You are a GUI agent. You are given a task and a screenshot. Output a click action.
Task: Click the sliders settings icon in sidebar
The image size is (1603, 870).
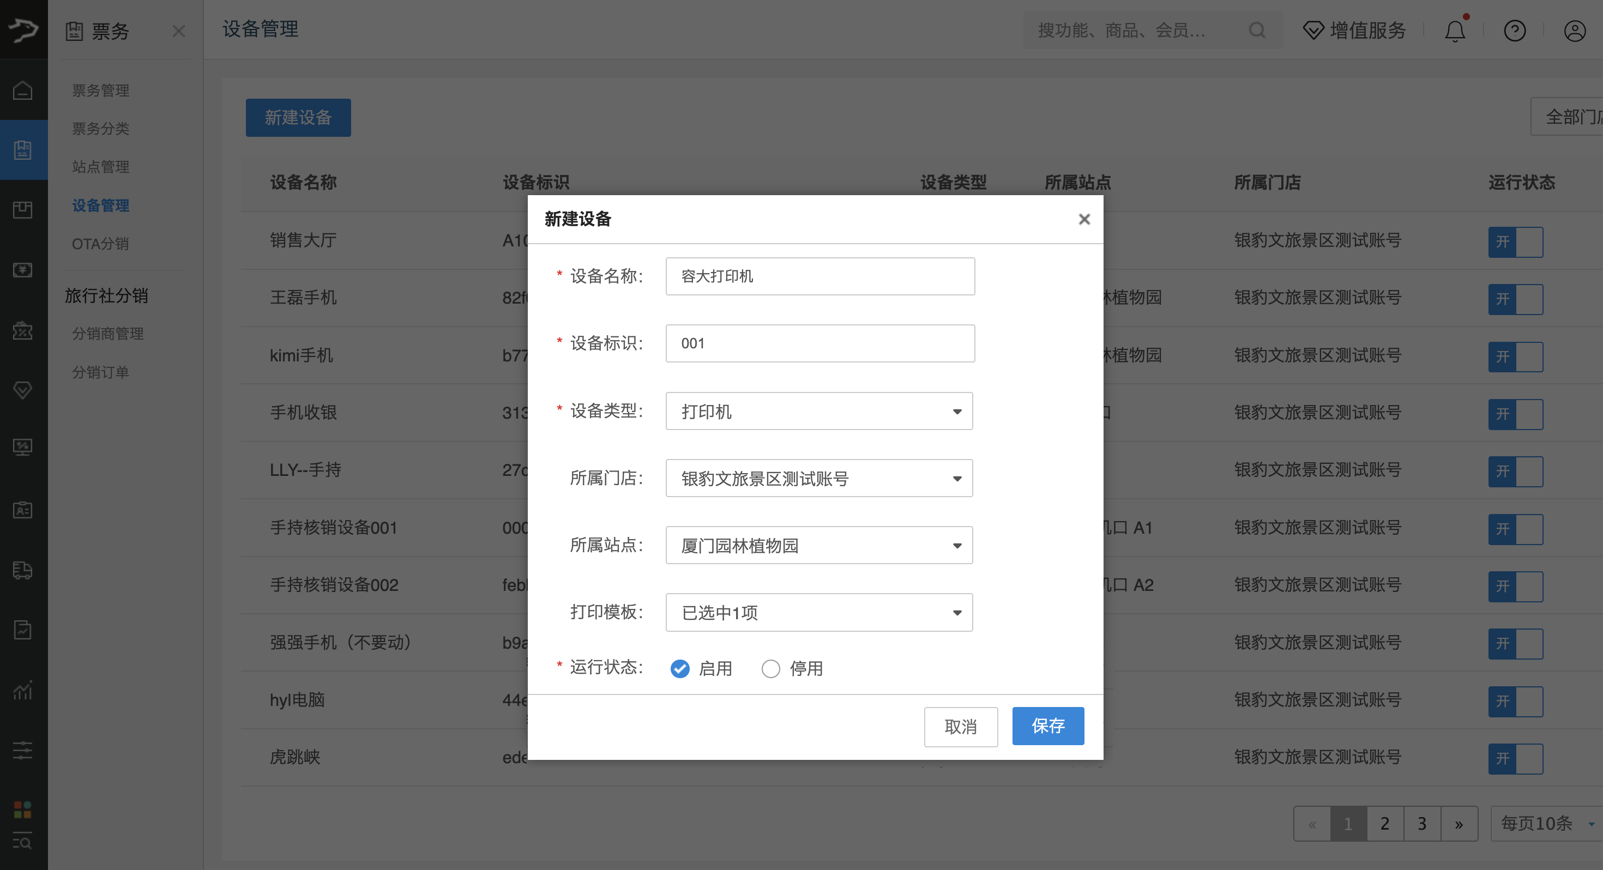pyautogui.click(x=22, y=750)
